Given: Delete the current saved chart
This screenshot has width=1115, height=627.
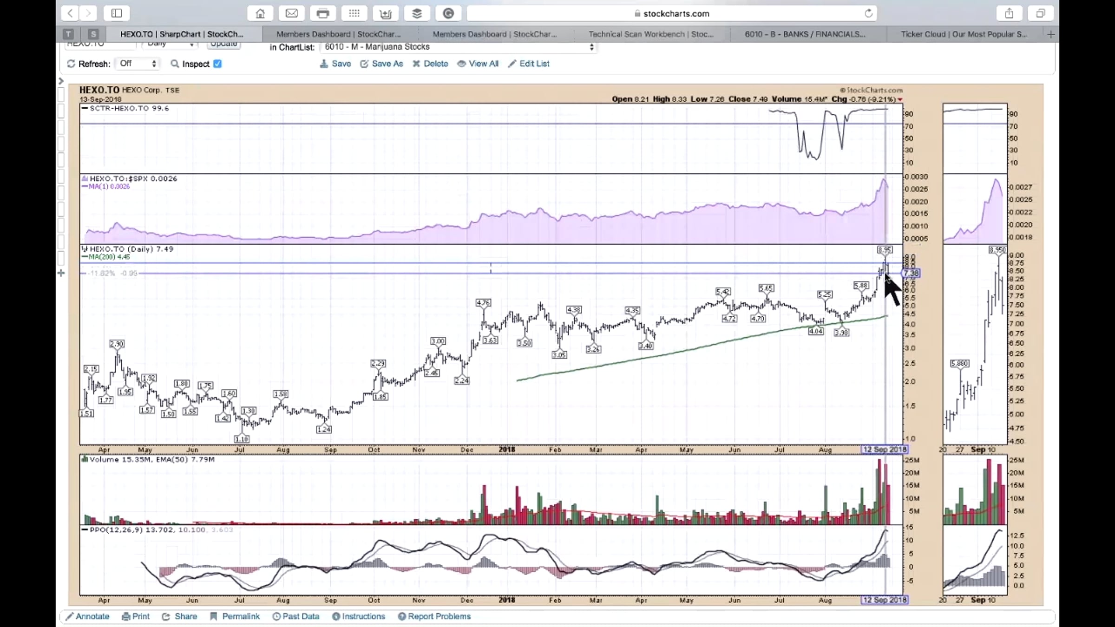Looking at the screenshot, I should click(430, 64).
